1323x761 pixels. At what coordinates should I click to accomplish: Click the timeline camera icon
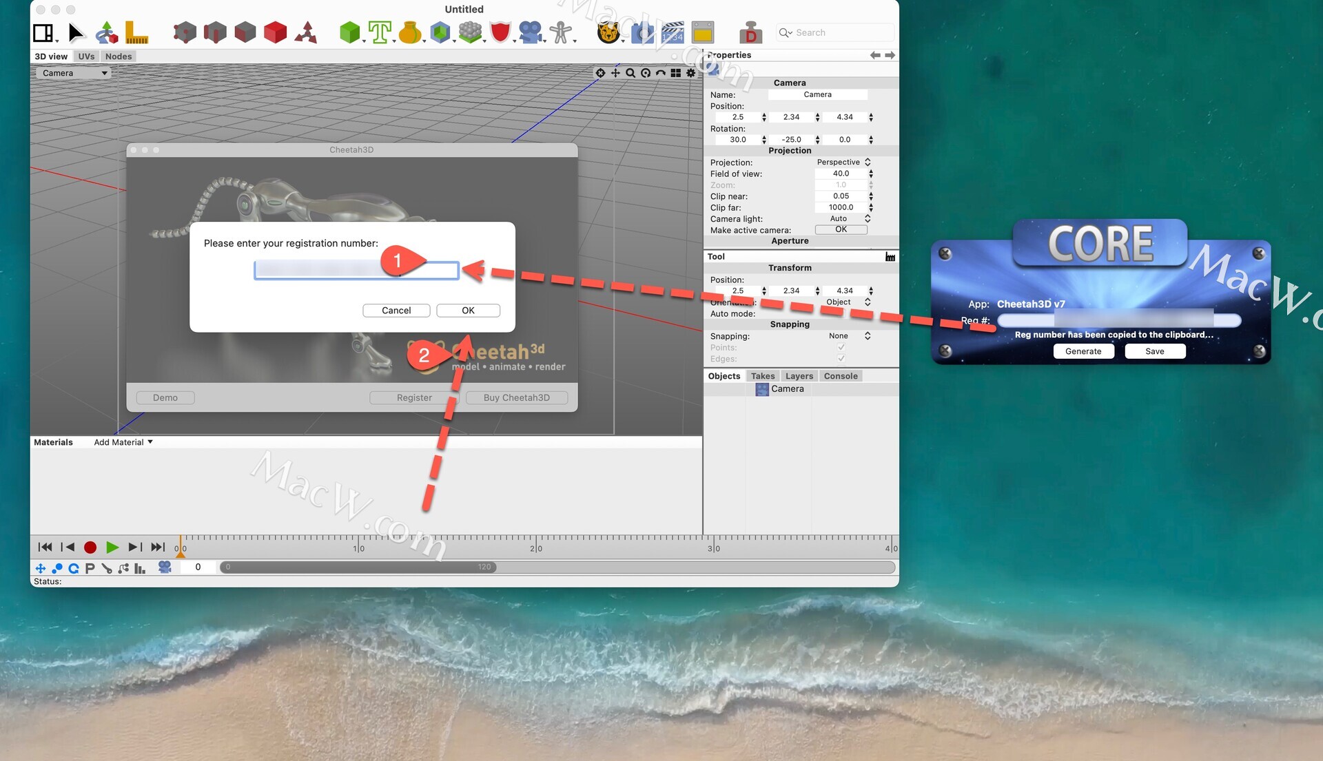coord(165,567)
